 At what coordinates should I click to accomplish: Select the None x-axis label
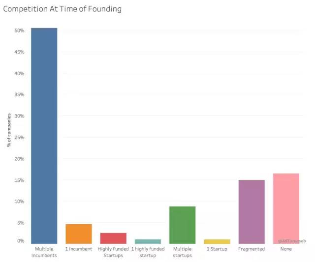[286, 249]
